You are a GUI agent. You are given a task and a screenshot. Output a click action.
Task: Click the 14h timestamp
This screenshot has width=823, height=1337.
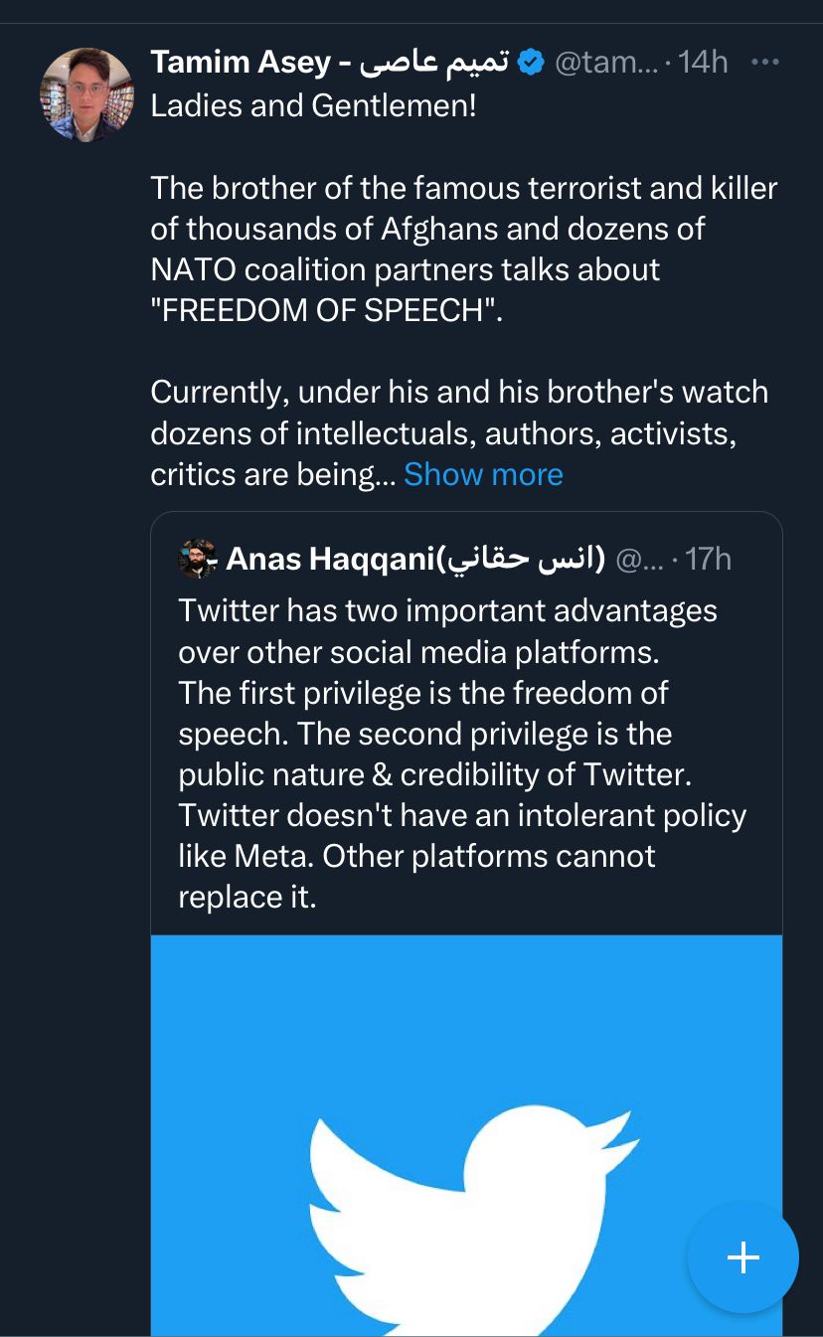(703, 63)
